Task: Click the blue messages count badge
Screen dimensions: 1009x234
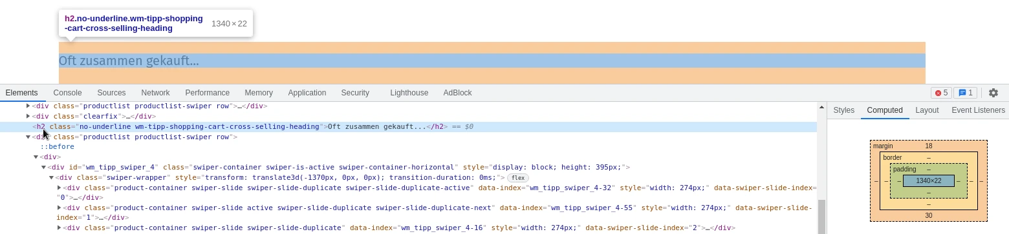Action: coord(965,93)
